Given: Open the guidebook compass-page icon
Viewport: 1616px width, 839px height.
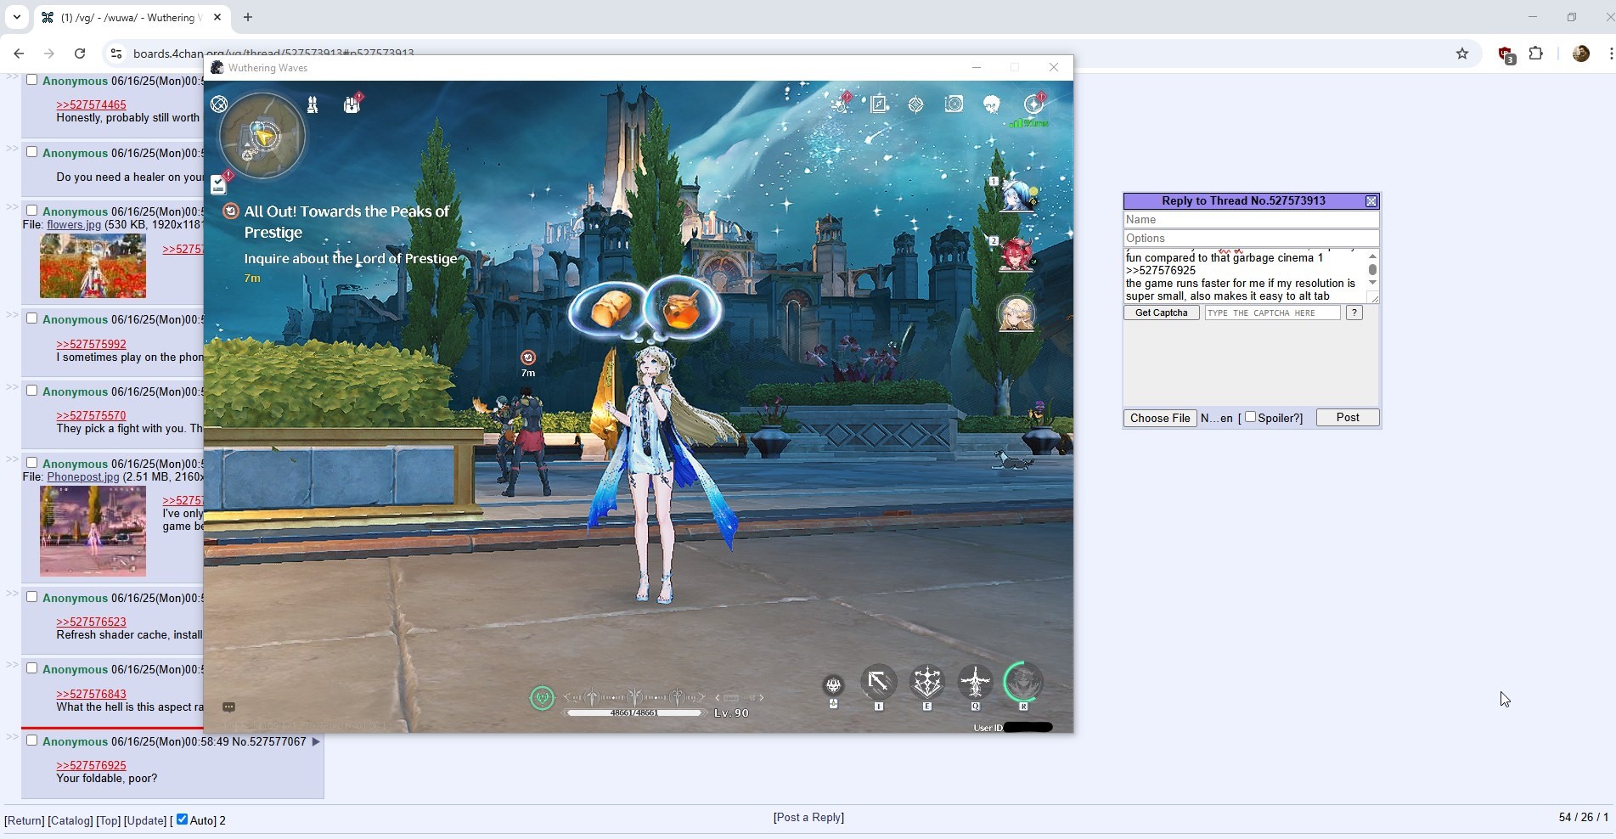Looking at the screenshot, I should (x=879, y=104).
